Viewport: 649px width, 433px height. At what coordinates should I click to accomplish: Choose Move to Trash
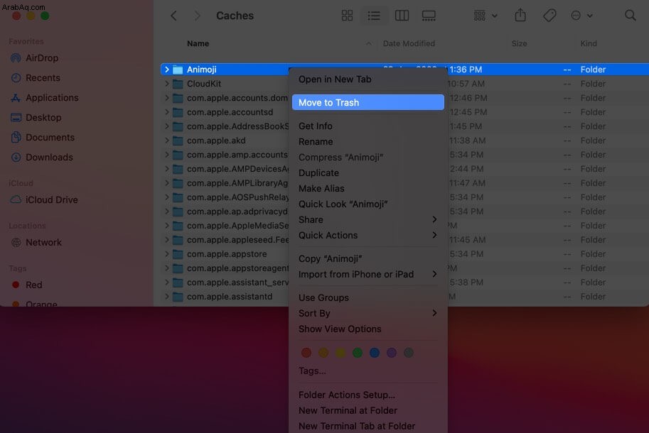(x=368, y=102)
